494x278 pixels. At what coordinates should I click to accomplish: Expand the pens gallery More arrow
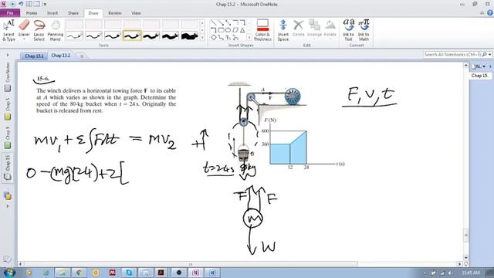tap(202, 38)
